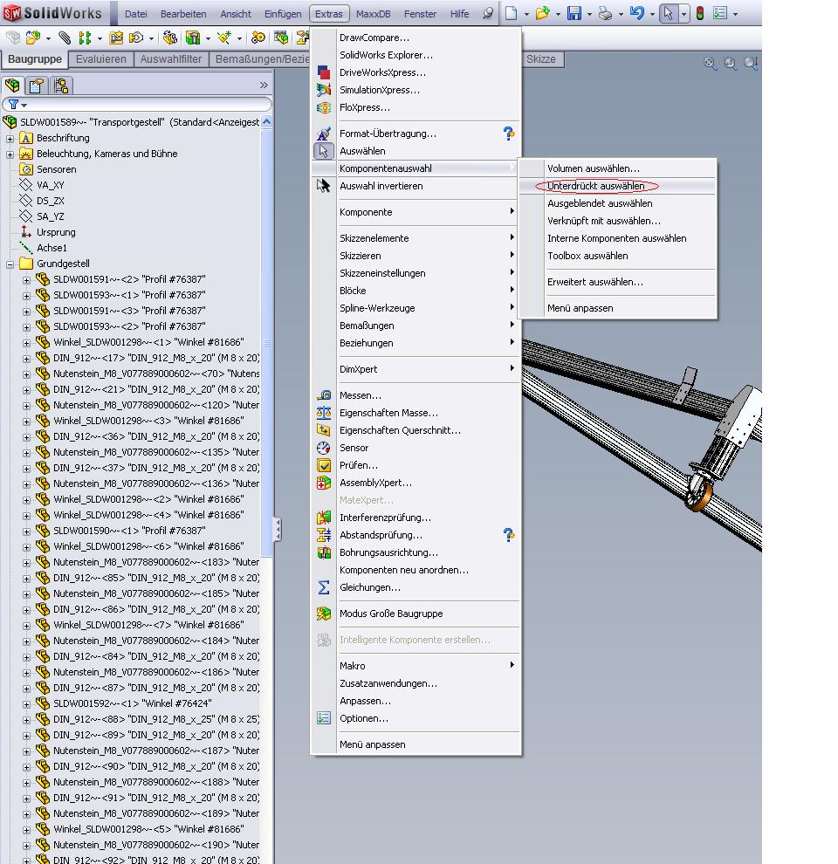Click the Undo arrow icon
Viewport: 838px width, 864px height.
[x=636, y=13]
